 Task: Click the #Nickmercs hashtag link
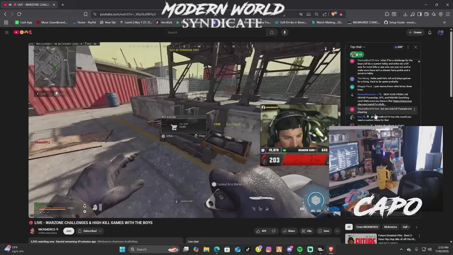point(105,242)
